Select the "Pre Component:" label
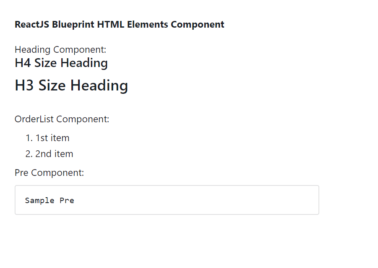This screenshot has height=268, width=378. 49,173
